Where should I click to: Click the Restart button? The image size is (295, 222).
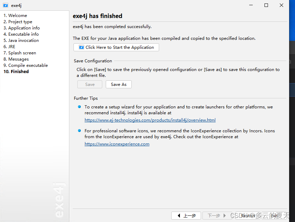[x=248, y=216]
